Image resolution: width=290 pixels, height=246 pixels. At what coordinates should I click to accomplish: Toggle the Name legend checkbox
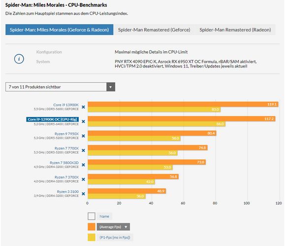pyautogui.click(x=92, y=216)
